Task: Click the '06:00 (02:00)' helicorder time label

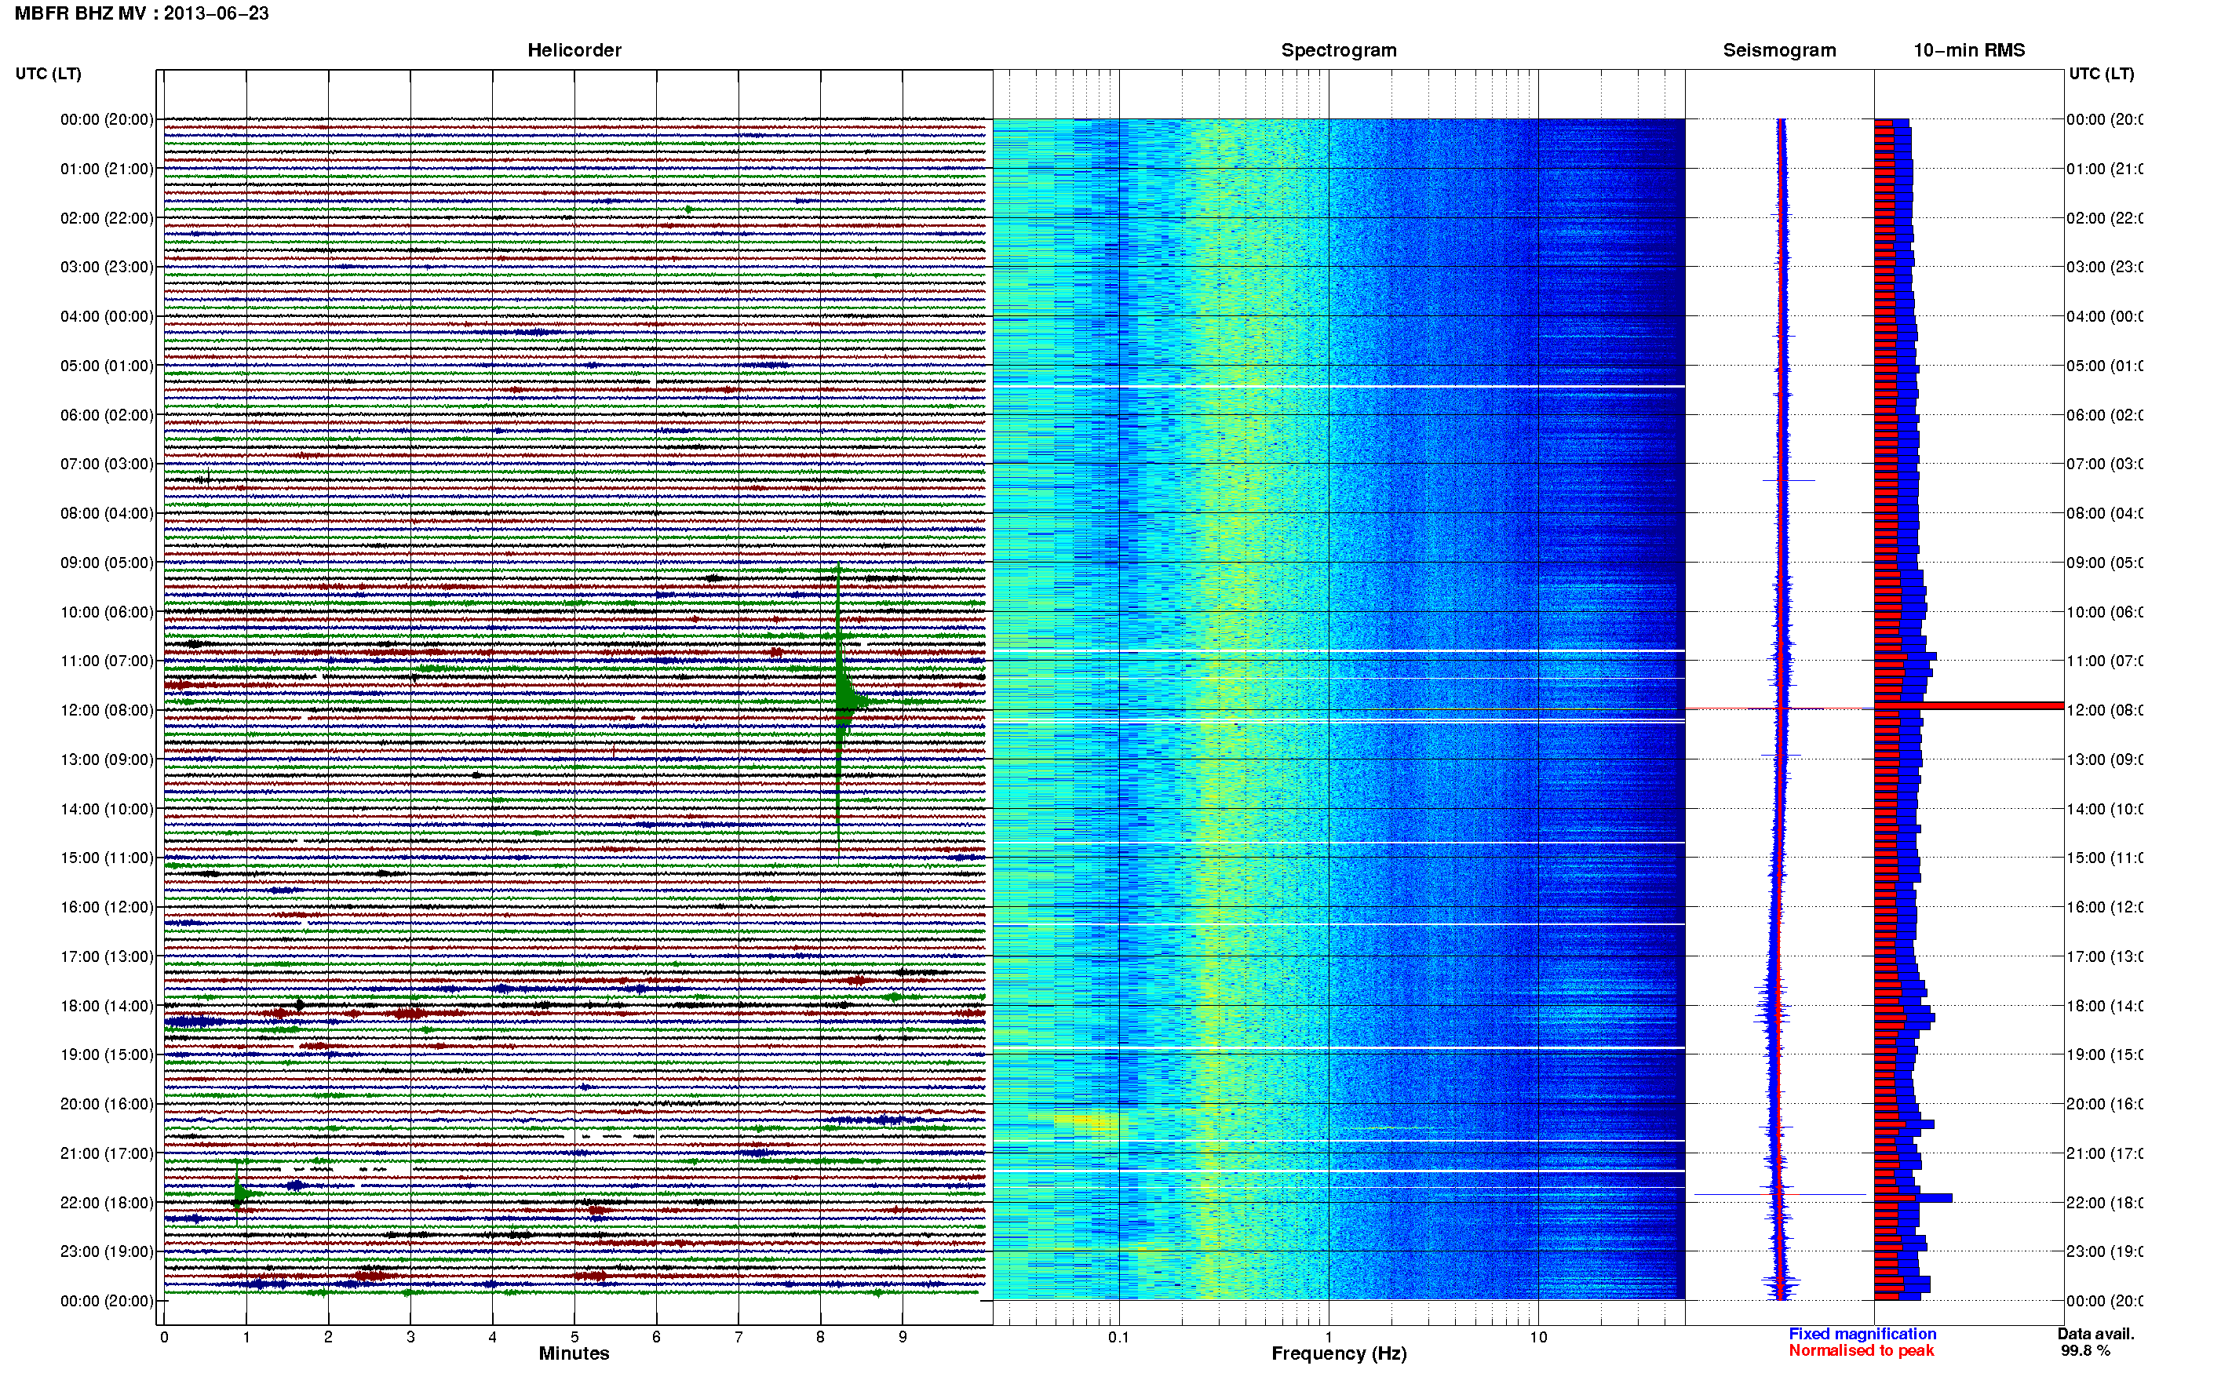Action: (107, 415)
